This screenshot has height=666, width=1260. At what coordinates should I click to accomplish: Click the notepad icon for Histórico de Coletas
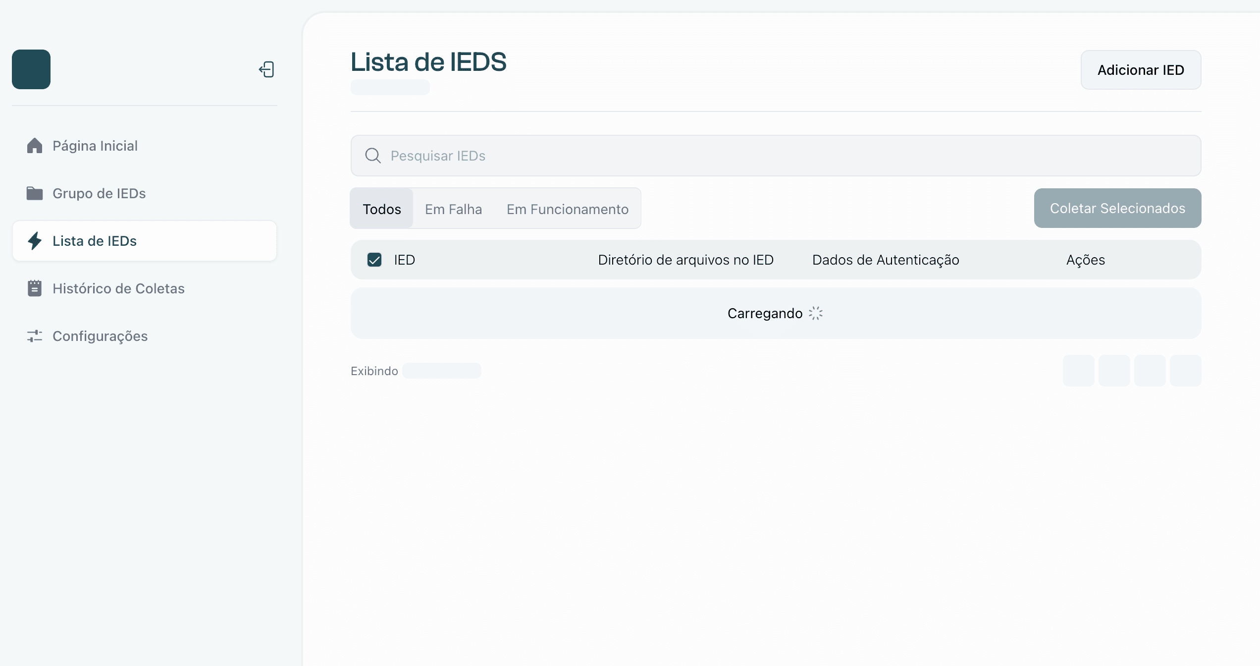pos(35,288)
